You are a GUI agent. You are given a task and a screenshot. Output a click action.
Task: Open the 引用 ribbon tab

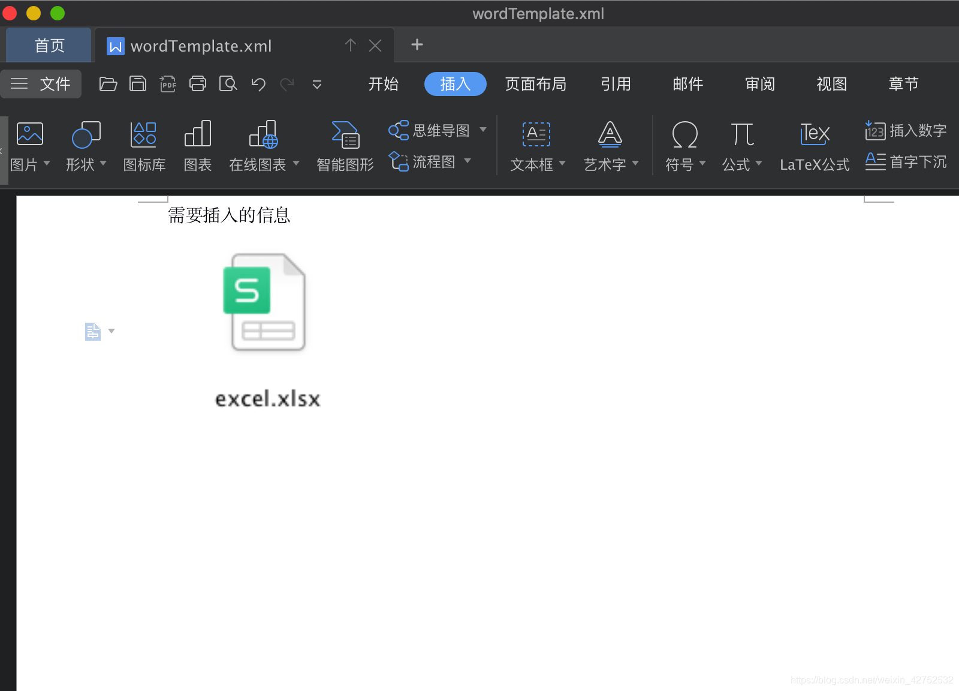pos(616,84)
